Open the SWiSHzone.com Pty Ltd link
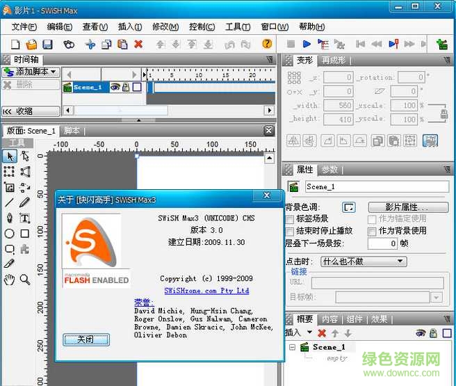456x386 pixels. pos(206,291)
